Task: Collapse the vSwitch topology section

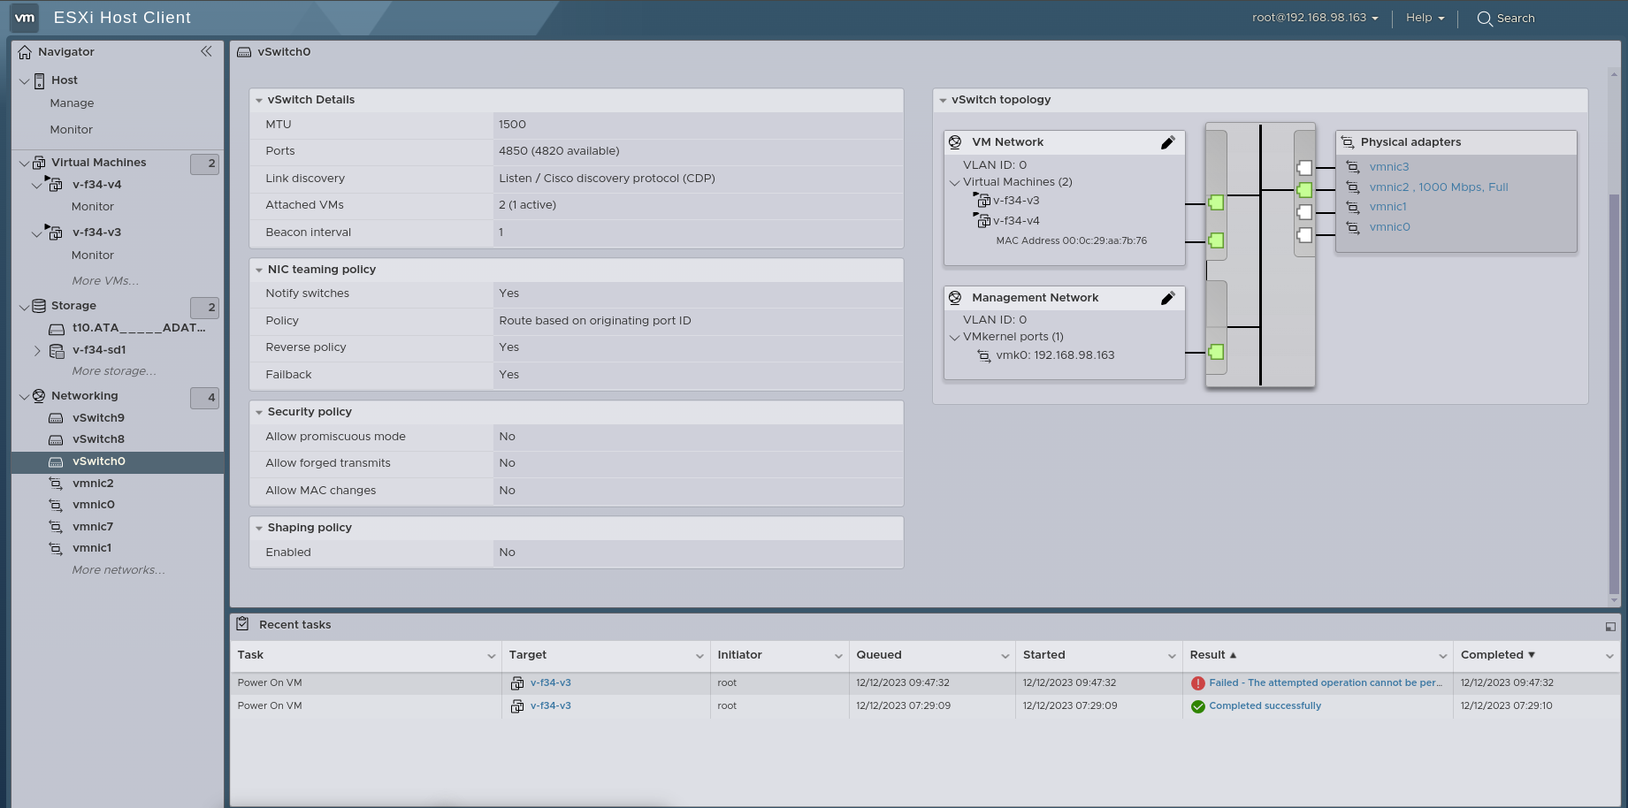Action: [x=943, y=101]
